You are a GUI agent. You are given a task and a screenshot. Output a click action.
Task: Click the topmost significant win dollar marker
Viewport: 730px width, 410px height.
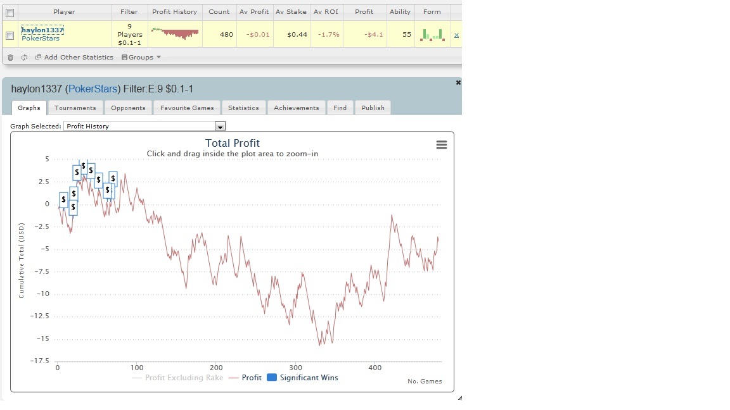click(84, 166)
